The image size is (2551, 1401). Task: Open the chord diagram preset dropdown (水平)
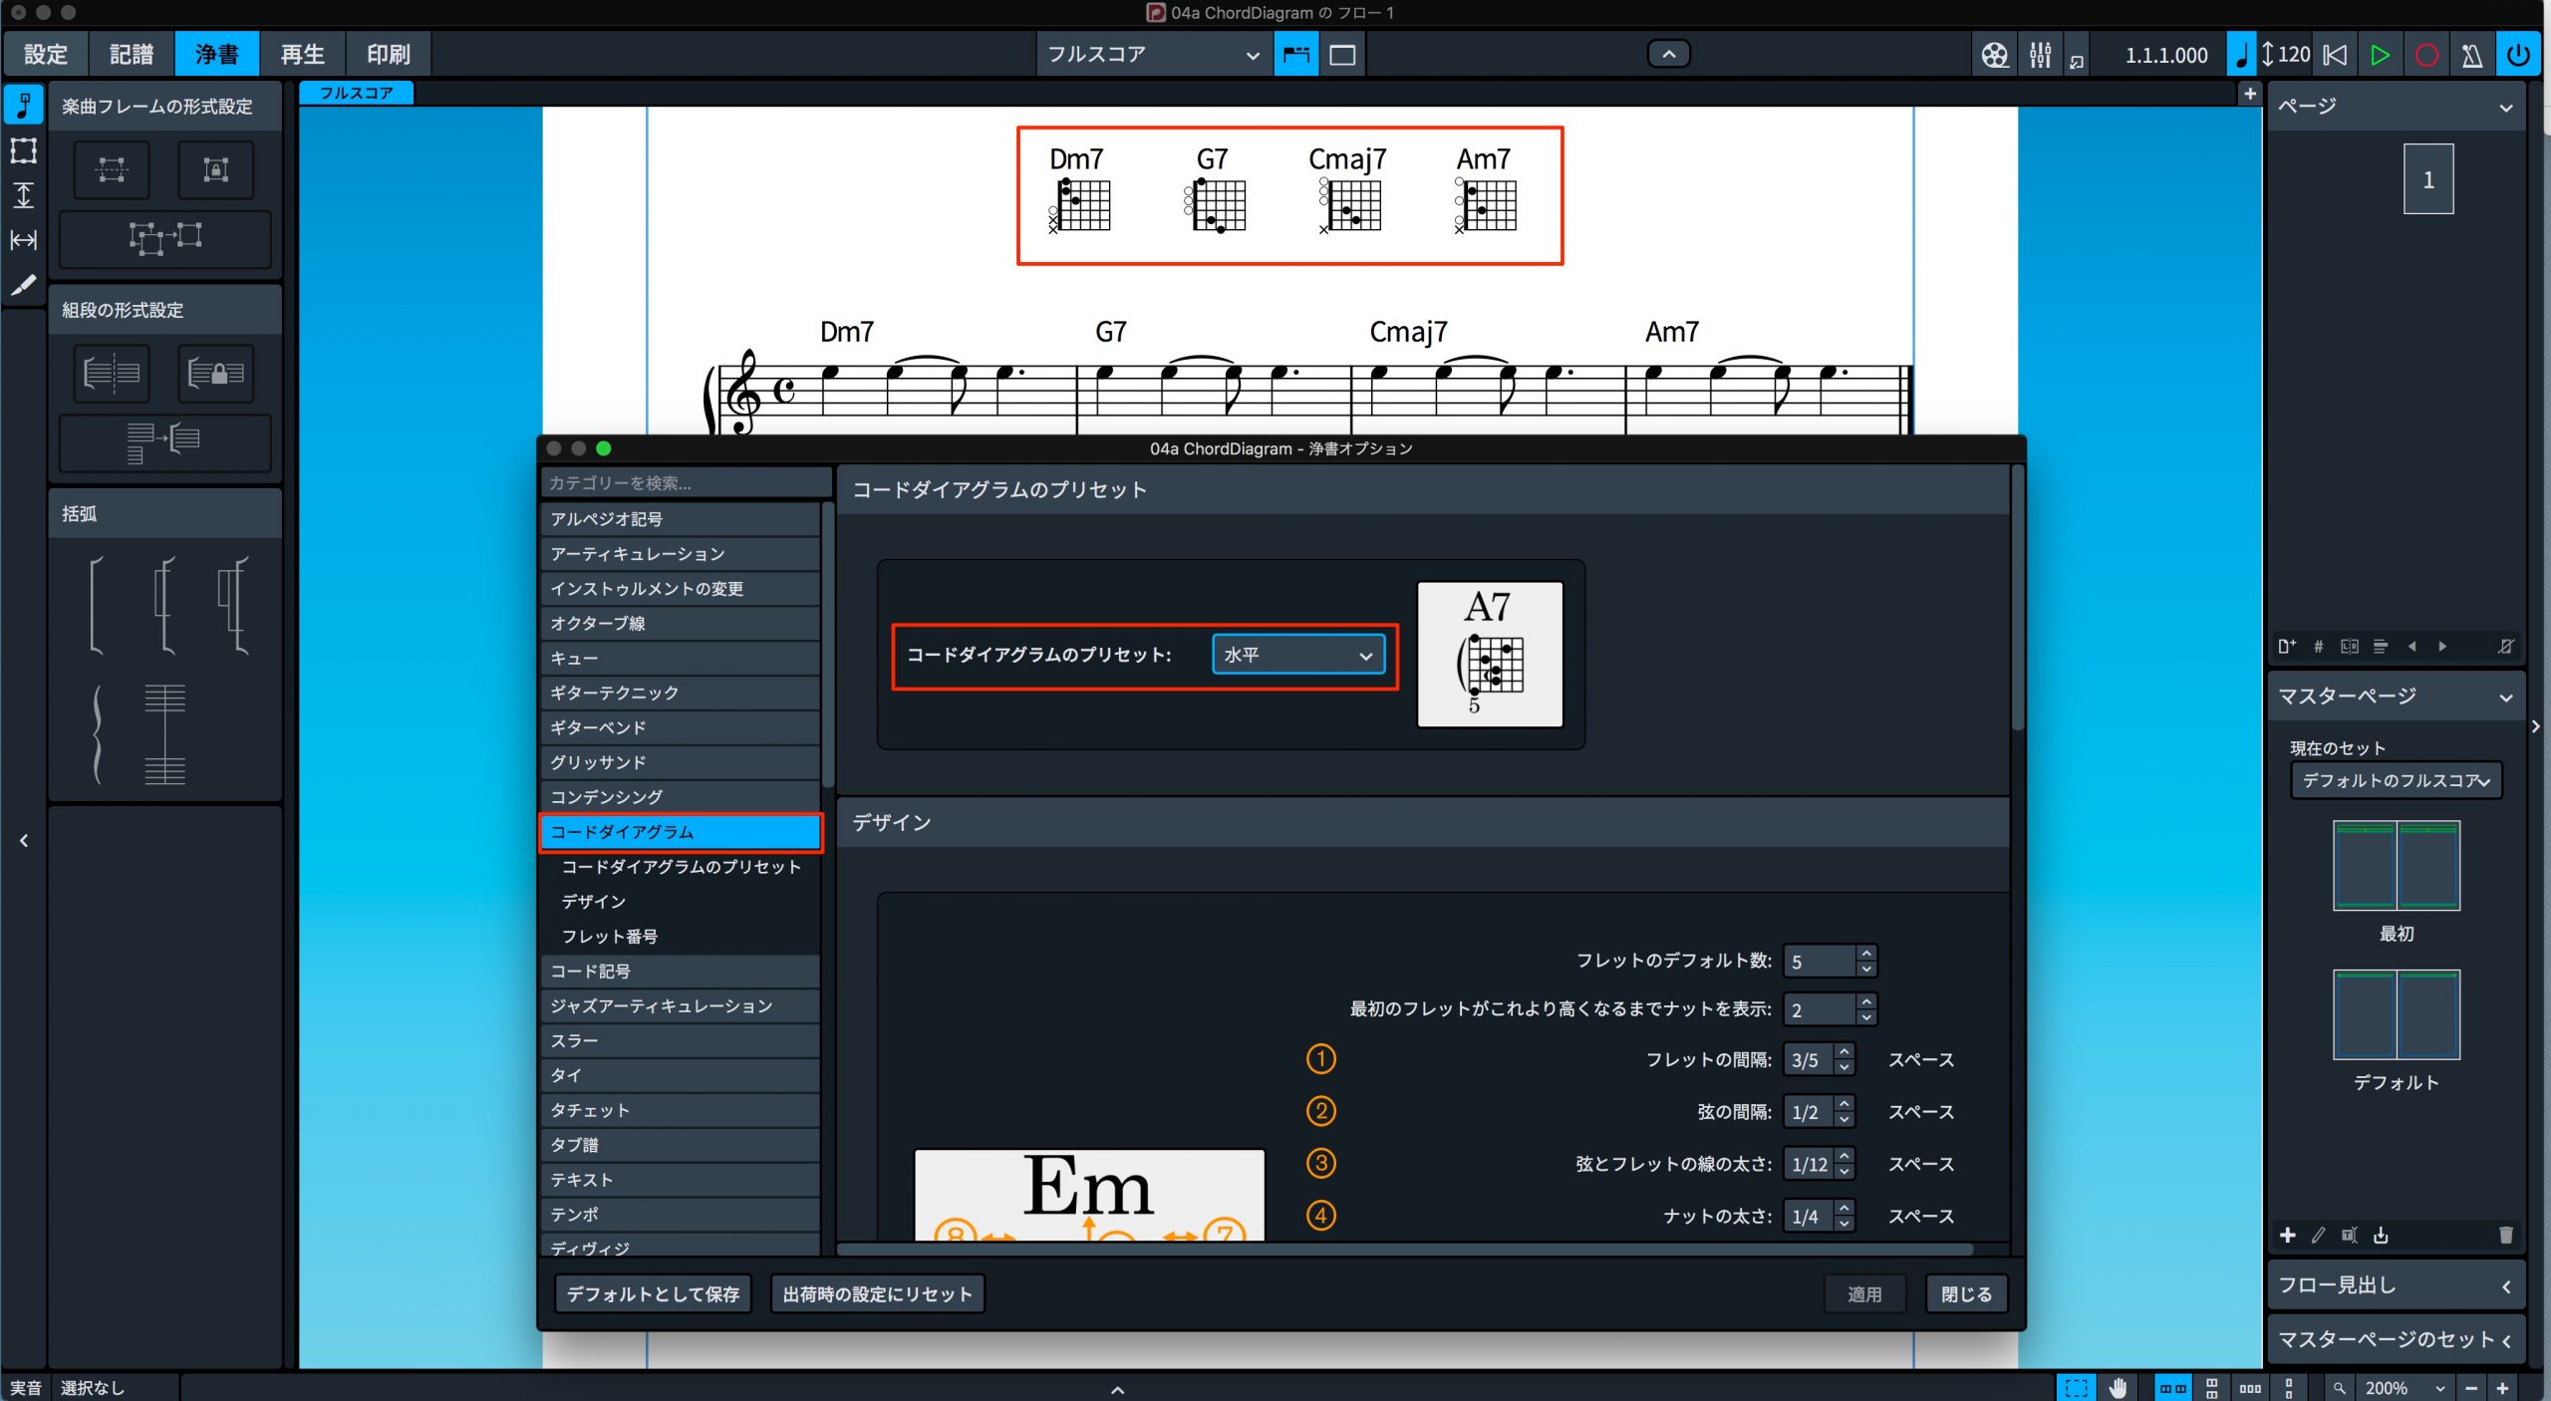[x=1298, y=655]
